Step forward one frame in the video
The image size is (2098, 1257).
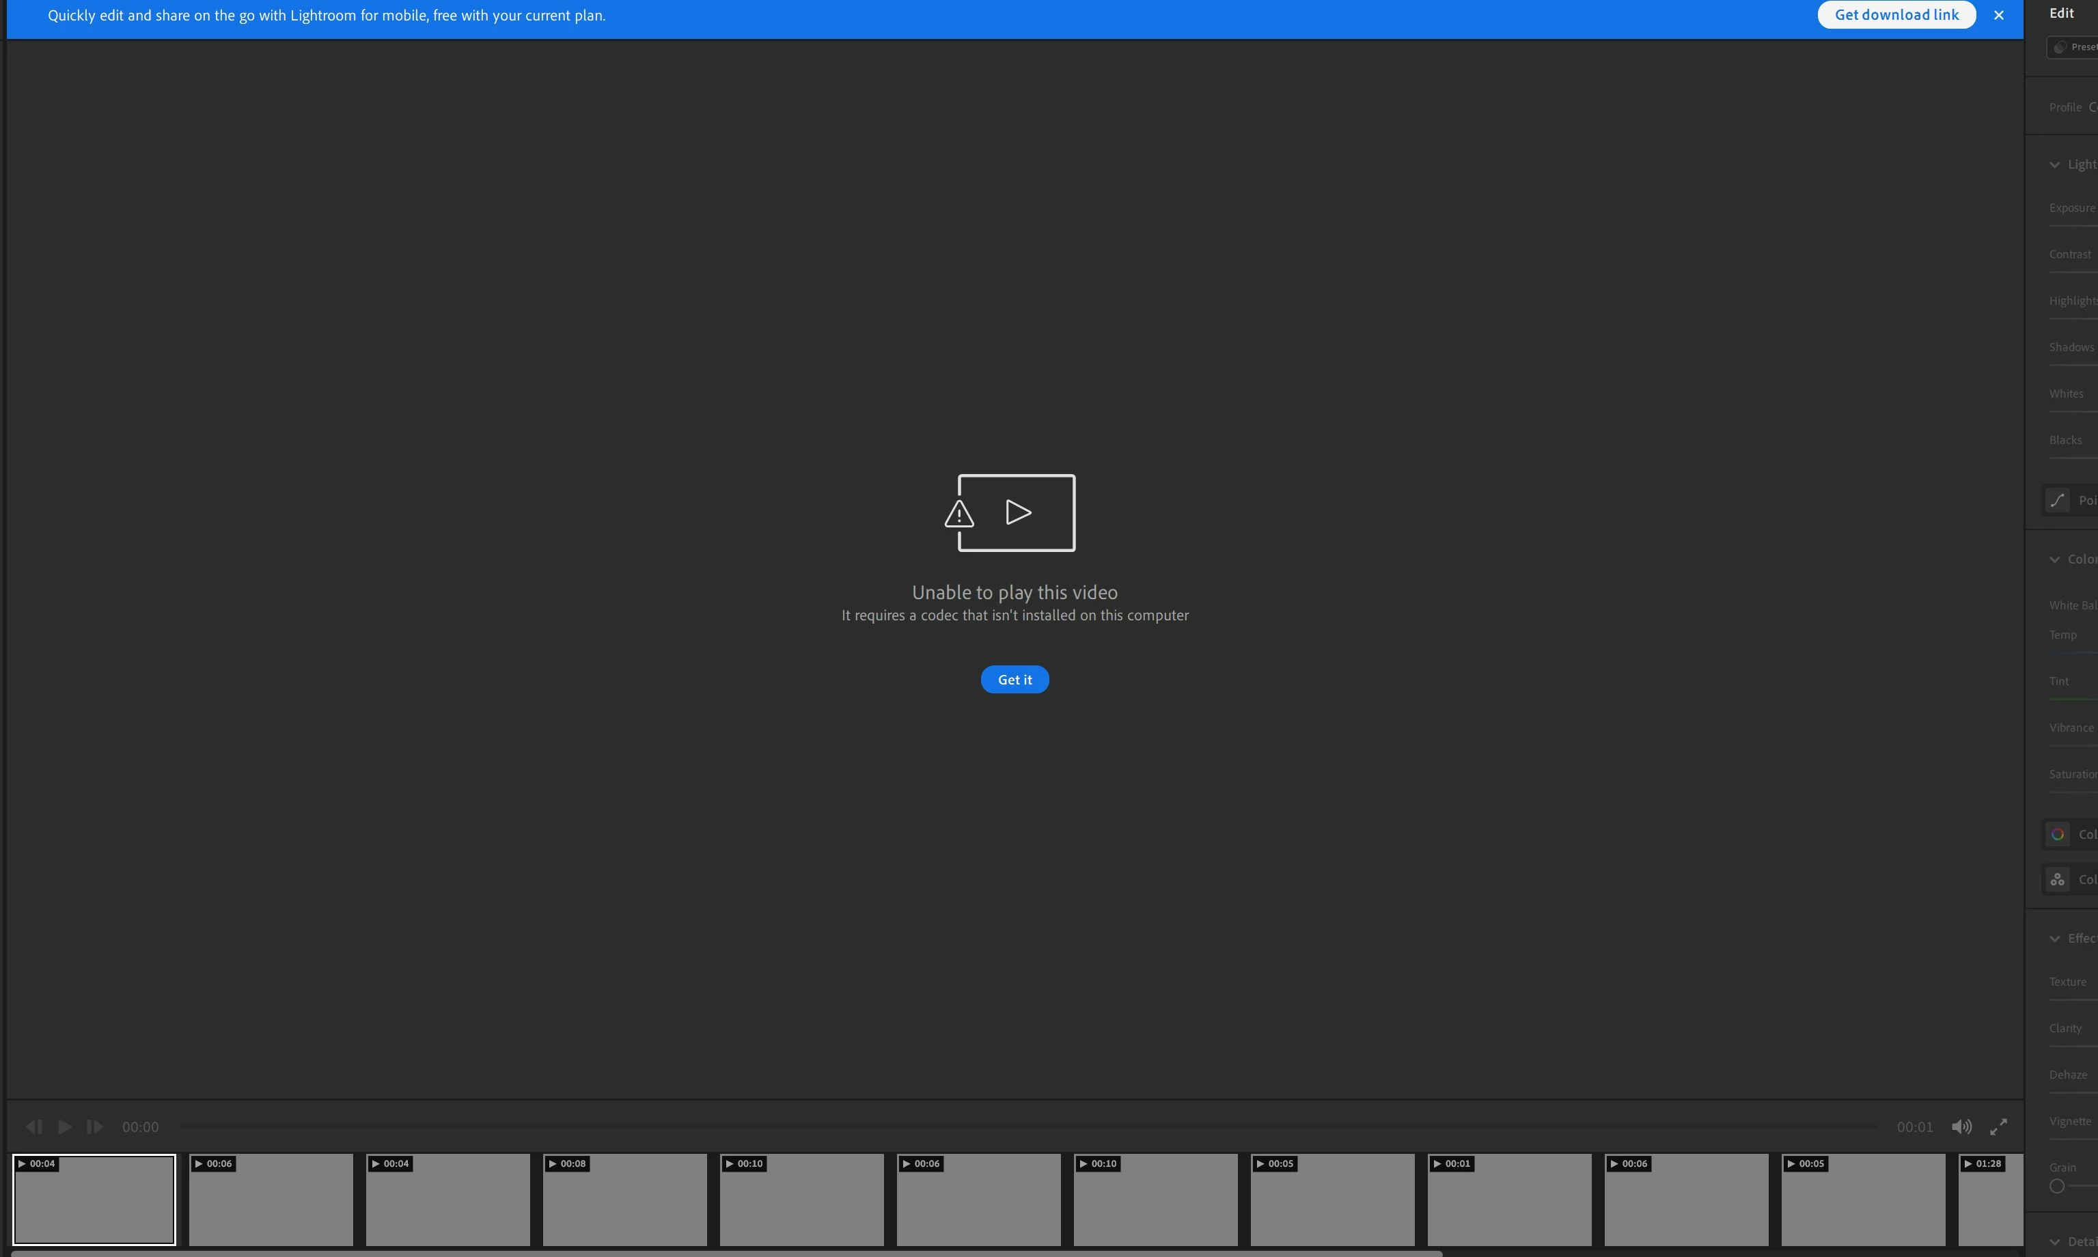tap(95, 1127)
